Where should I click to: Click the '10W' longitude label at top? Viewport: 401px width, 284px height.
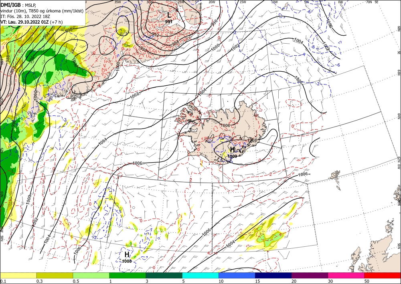(x=274, y=2)
